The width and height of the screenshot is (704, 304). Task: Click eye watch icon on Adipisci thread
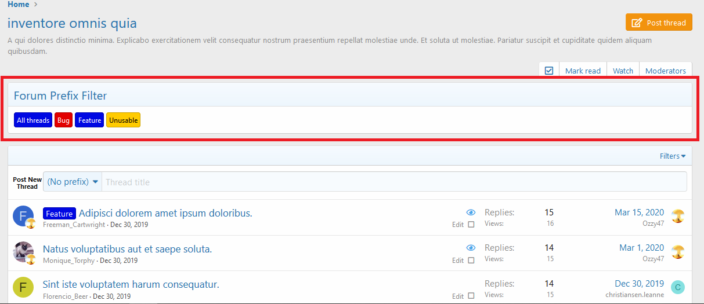click(x=471, y=213)
